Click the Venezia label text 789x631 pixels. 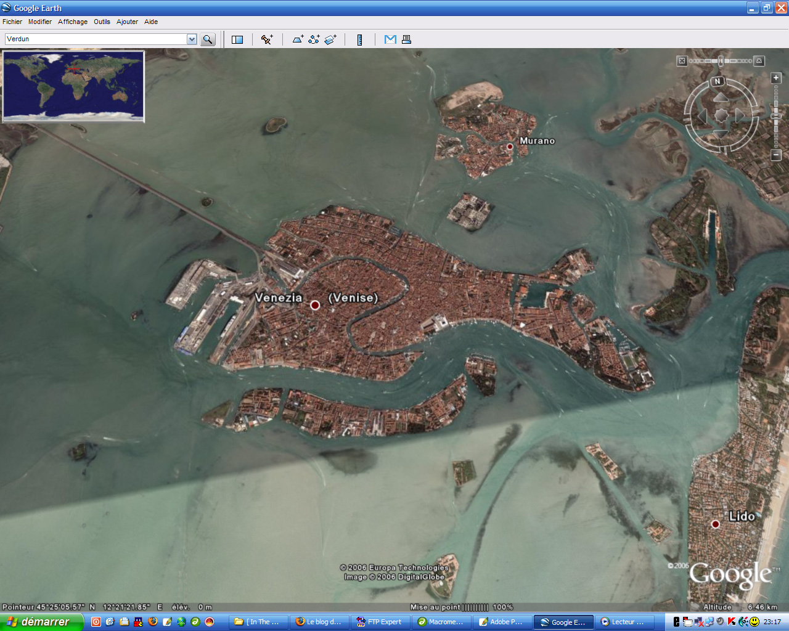tap(279, 298)
